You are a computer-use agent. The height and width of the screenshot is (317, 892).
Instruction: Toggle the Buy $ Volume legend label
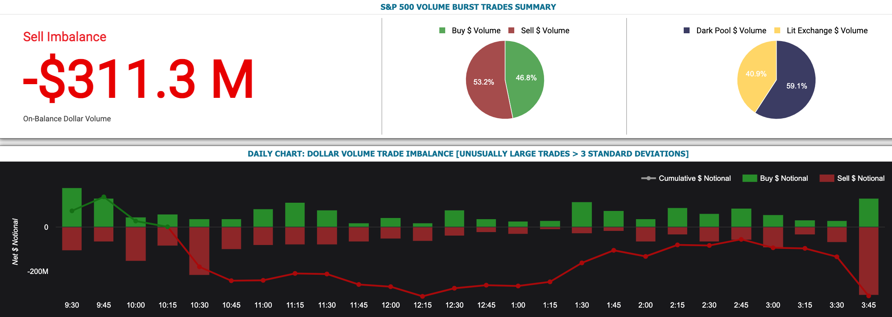tap(476, 31)
